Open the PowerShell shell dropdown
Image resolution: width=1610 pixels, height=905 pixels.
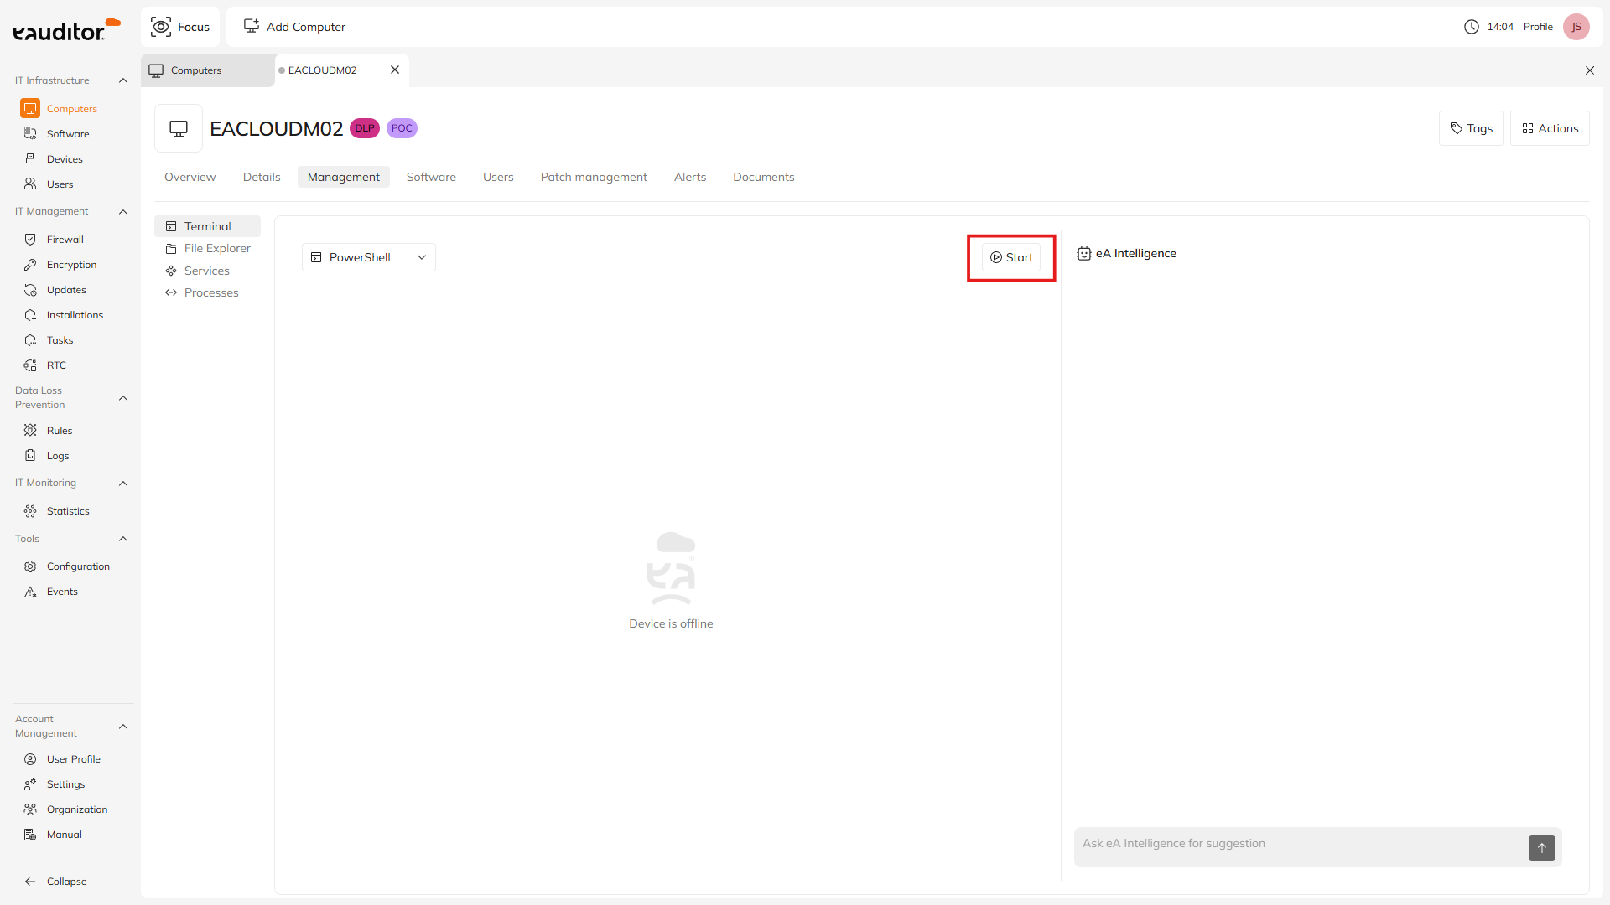[368, 257]
